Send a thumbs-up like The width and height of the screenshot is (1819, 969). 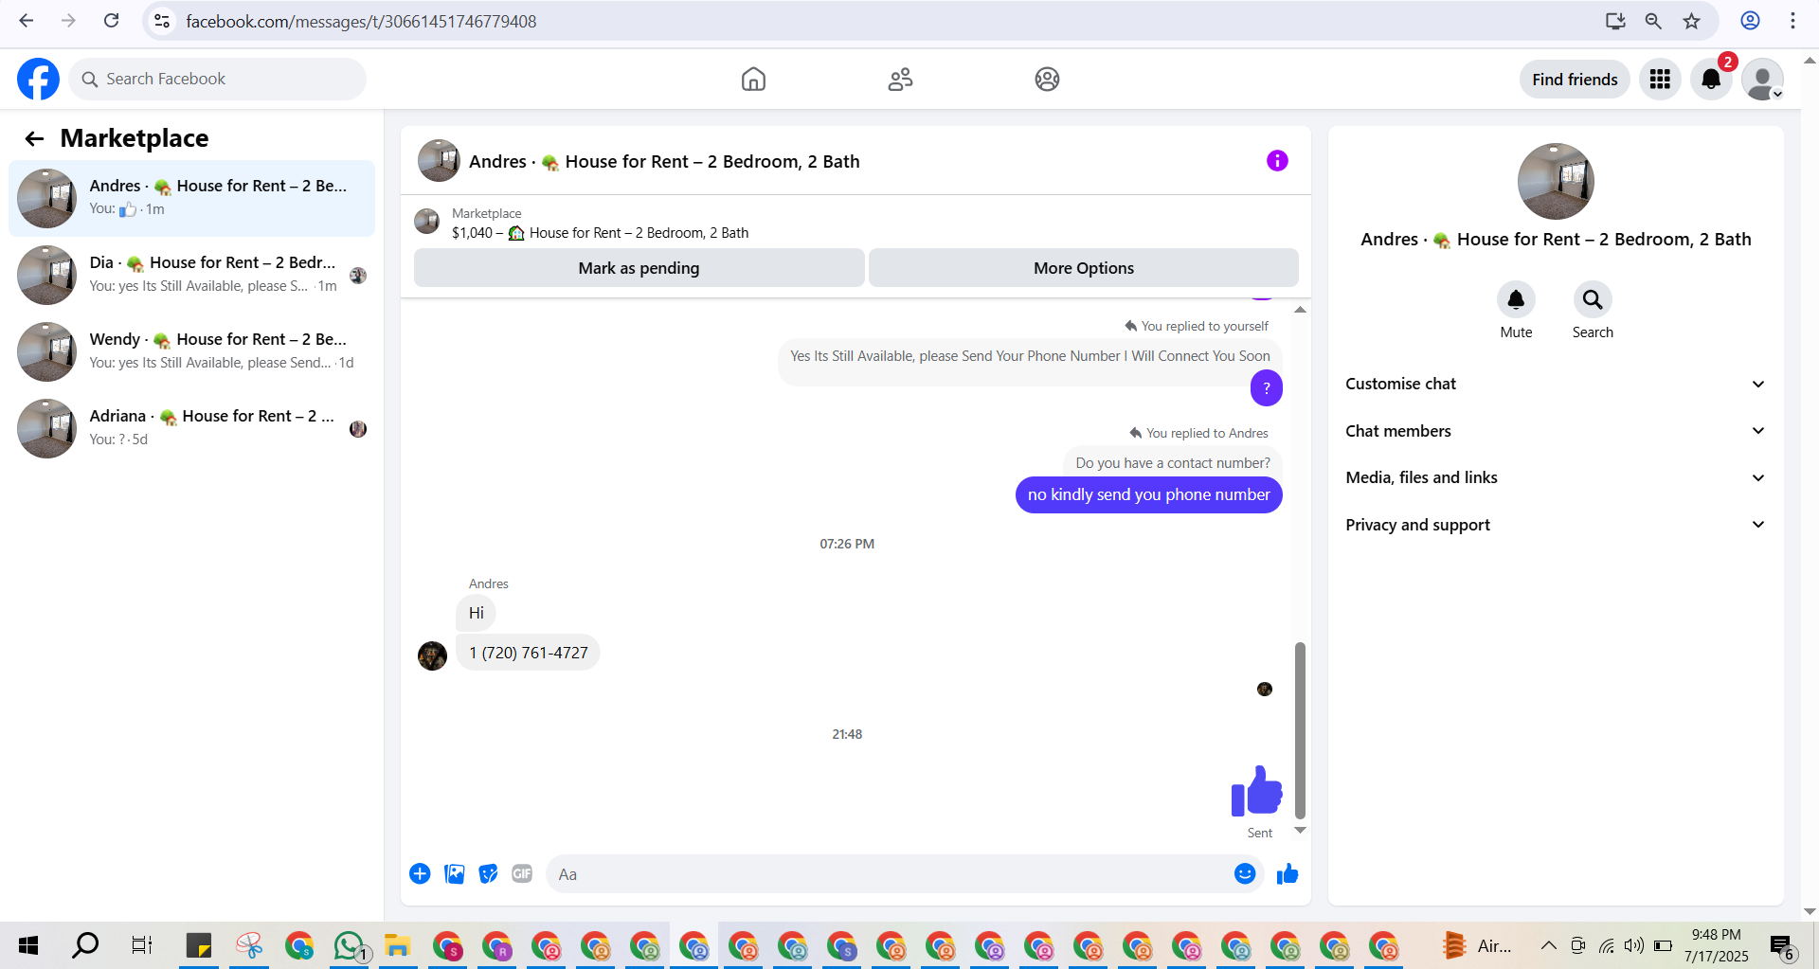point(1288,873)
